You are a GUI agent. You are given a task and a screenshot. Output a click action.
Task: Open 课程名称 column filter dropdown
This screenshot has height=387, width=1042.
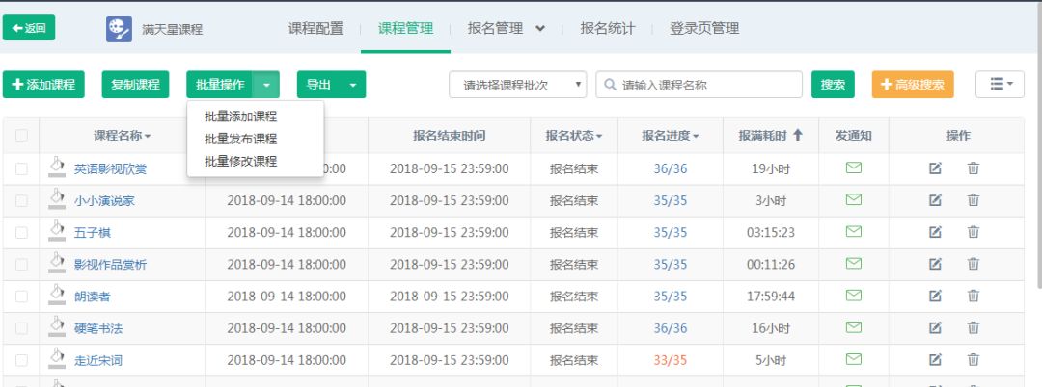[148, 136]
